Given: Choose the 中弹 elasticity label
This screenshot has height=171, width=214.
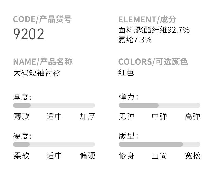Looking at the screenshot, I should click(x=159, y=117).
